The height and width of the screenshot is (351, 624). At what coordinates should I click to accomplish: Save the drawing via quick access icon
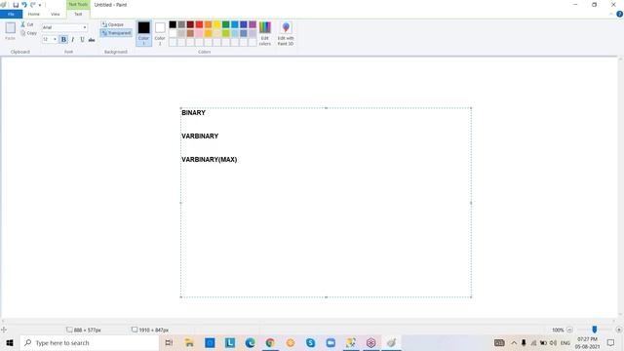click(x=16, y=5)
